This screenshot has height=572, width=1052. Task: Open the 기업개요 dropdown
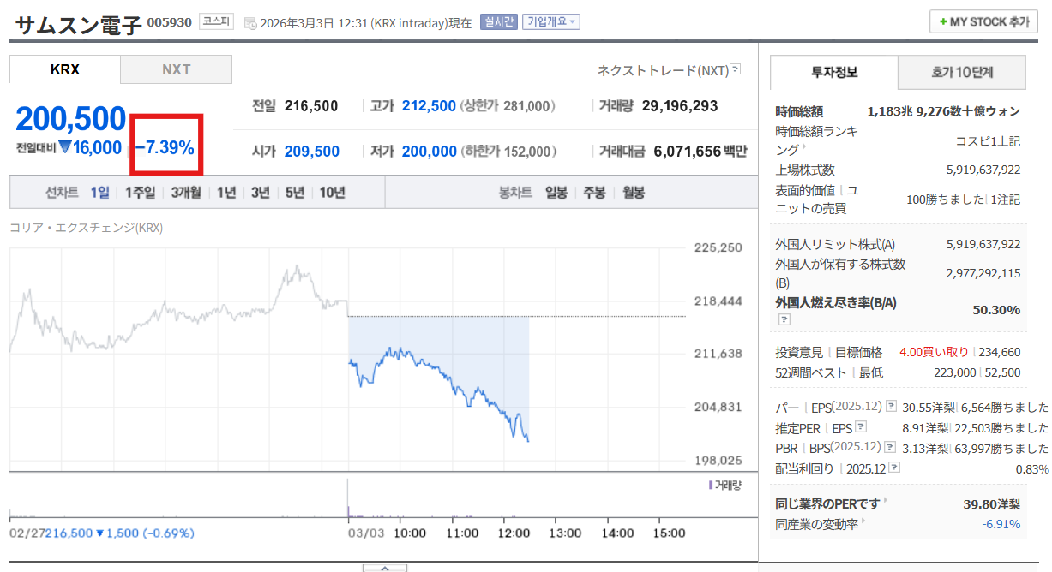click(551, 22)
